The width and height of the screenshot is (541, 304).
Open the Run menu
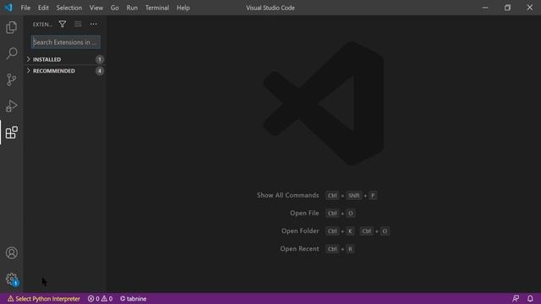pos(132,8)
